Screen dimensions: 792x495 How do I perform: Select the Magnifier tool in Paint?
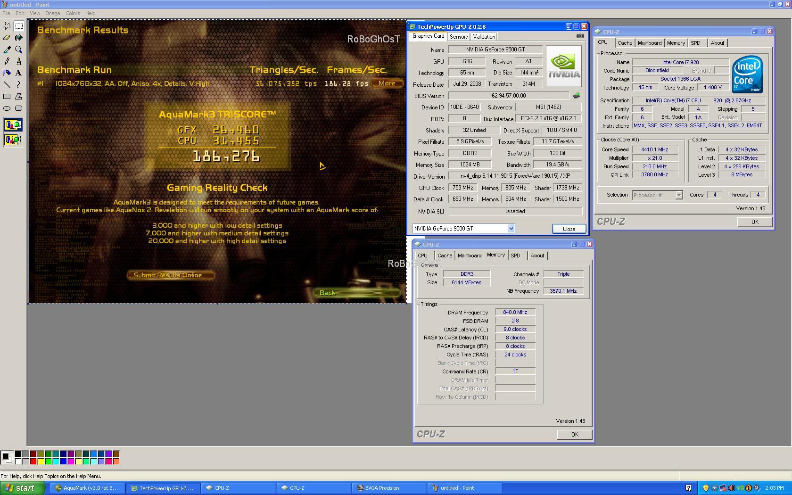tap(19, 49)
